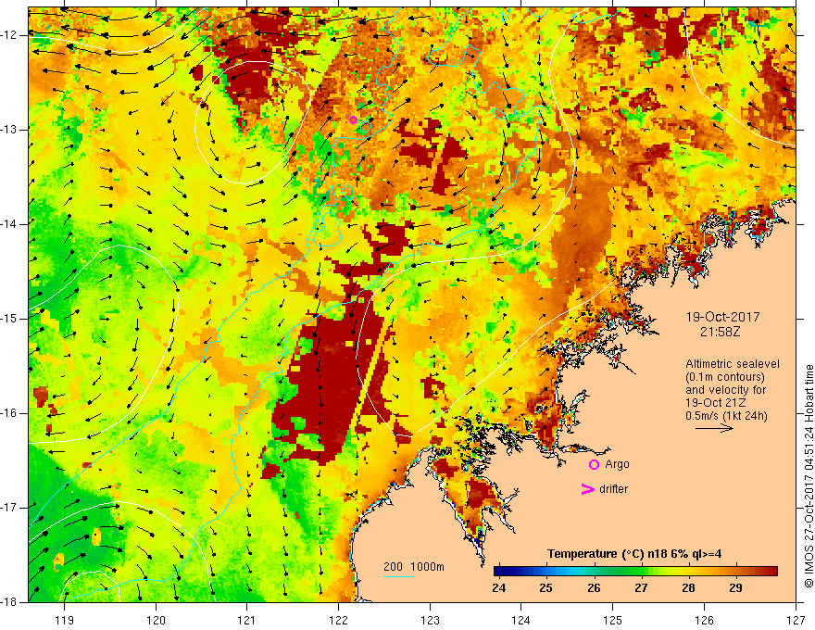Click the 24 label under the color bar

pos(498,588)
